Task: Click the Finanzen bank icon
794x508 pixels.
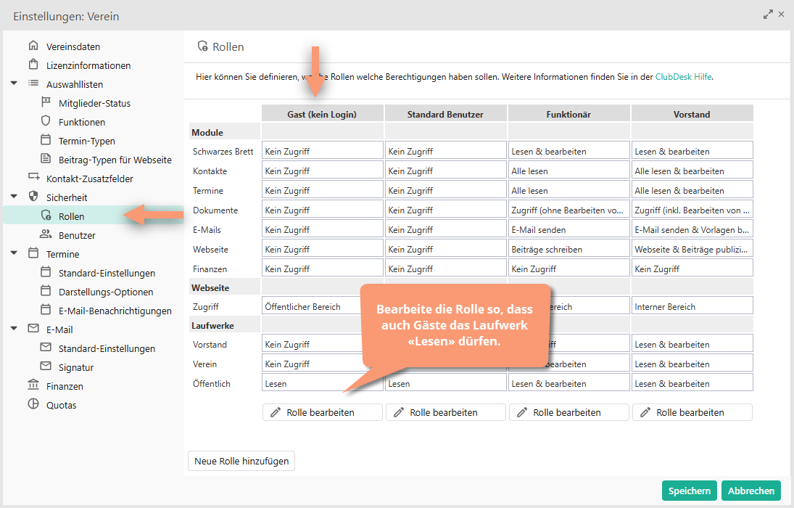Action: click(33, 385)
